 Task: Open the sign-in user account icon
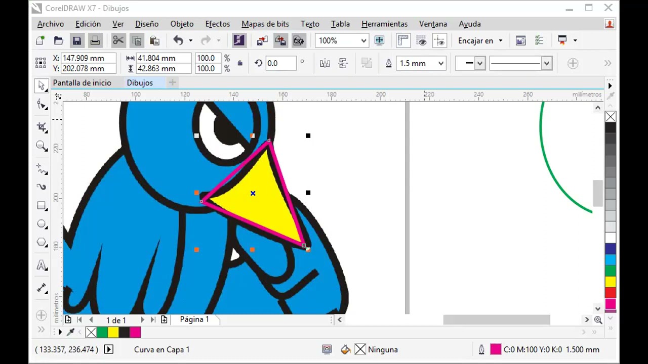pos(610,24)
